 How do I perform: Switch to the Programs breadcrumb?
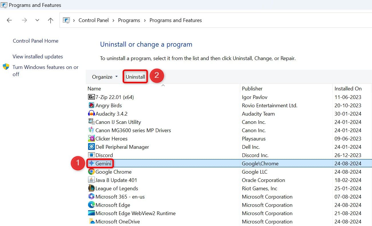tap(129, 20)
